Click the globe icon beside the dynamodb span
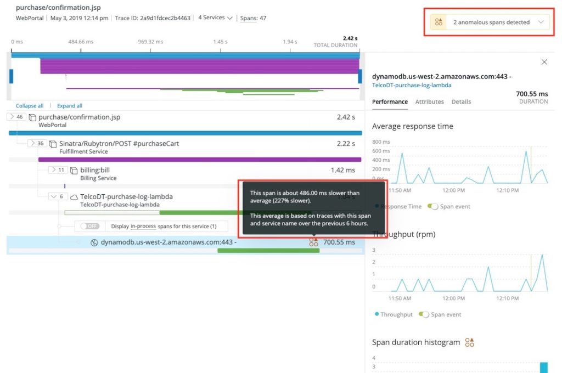The height and width of the screenshot is (373, 562). coord(94,242)
